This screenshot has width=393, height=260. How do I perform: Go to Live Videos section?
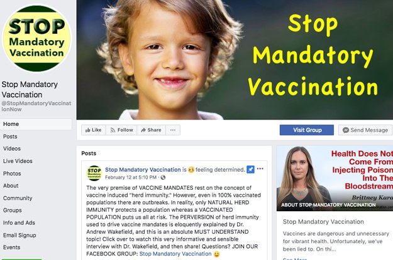click(x=18, y=161)
